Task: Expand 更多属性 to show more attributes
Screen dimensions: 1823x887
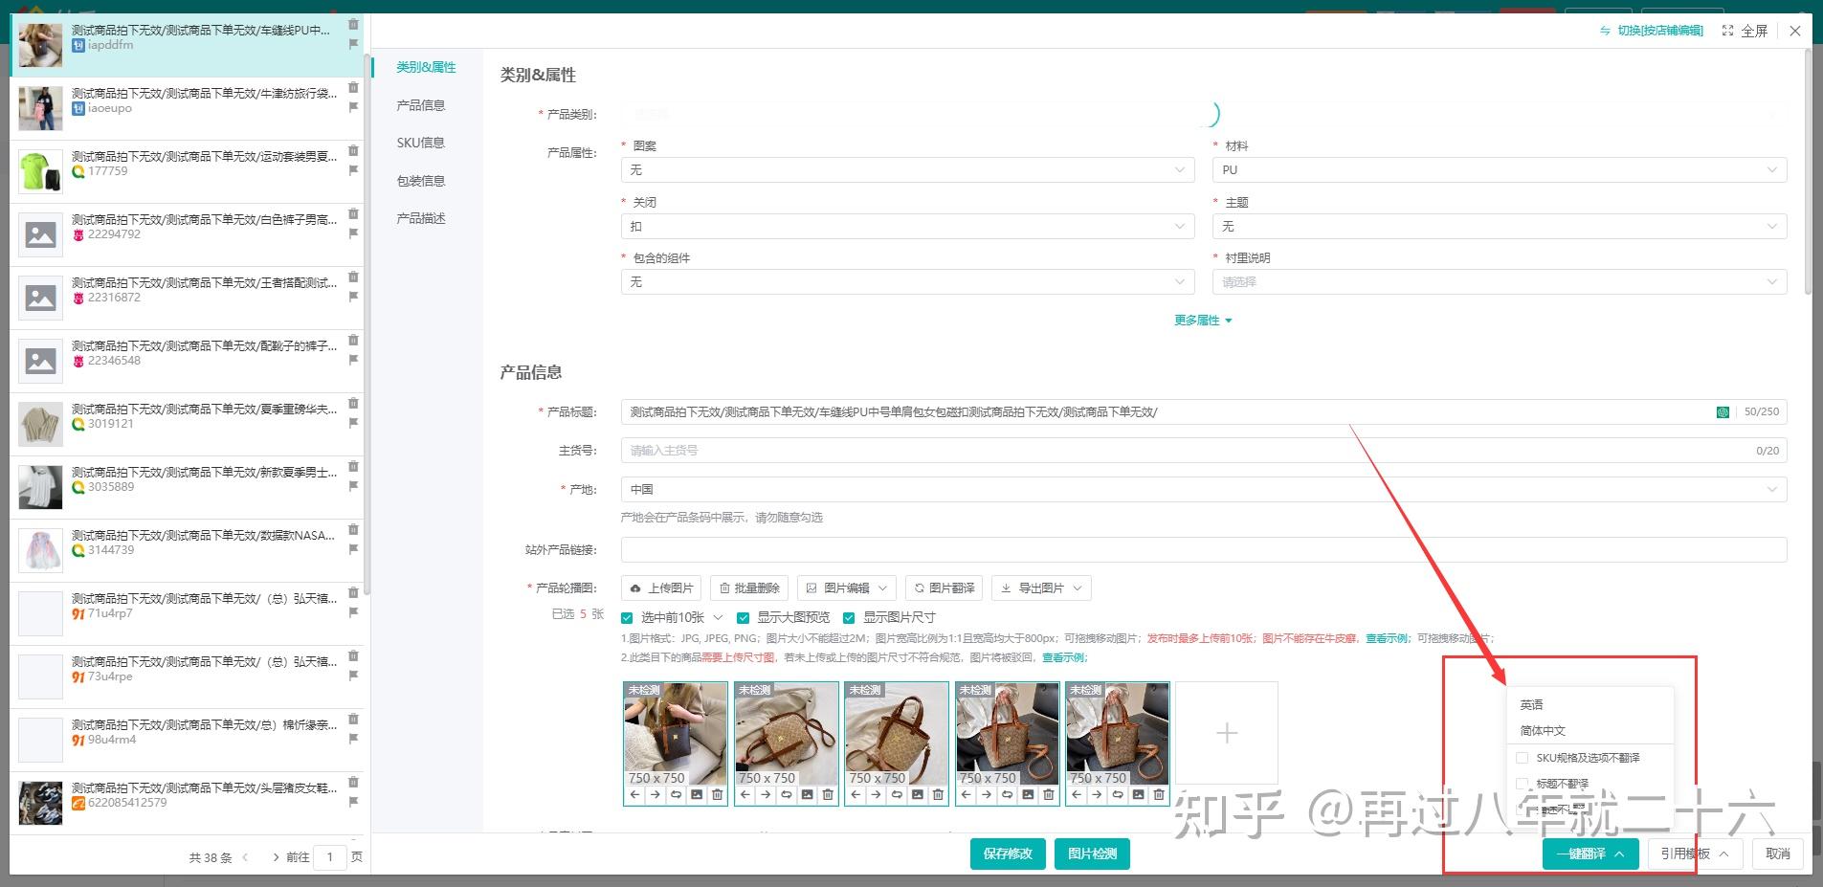Action: pyautogui.click(x=1203, y=320)
